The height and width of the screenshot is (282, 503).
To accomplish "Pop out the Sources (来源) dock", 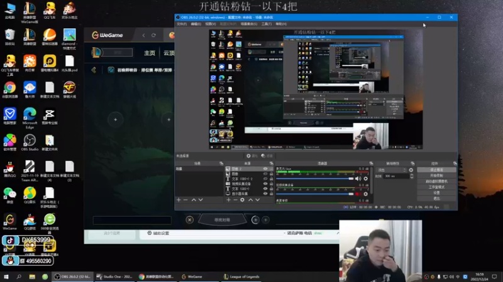I will tap(272, 164).
